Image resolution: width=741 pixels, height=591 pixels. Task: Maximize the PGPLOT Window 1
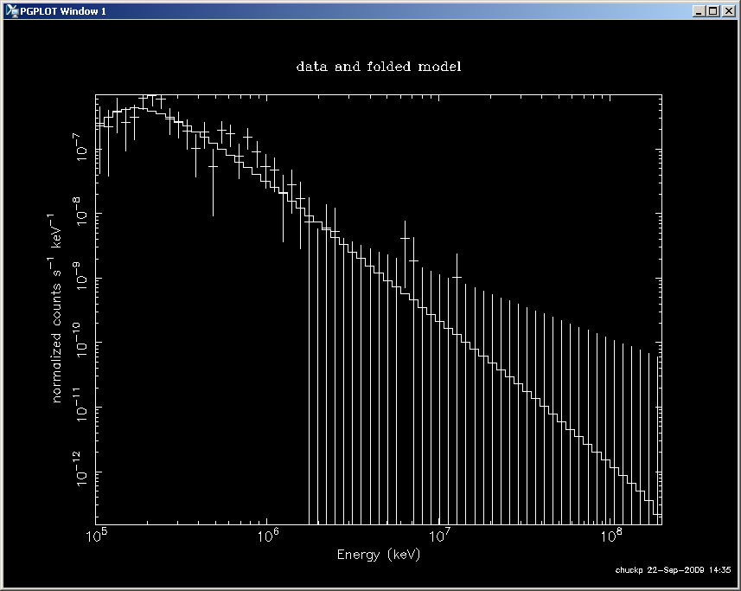point(713,11)
